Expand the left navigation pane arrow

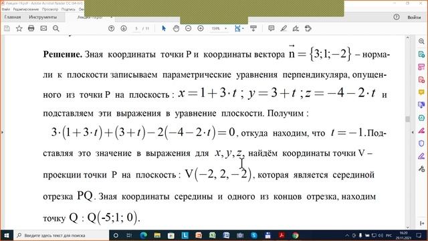coord(3,133)
